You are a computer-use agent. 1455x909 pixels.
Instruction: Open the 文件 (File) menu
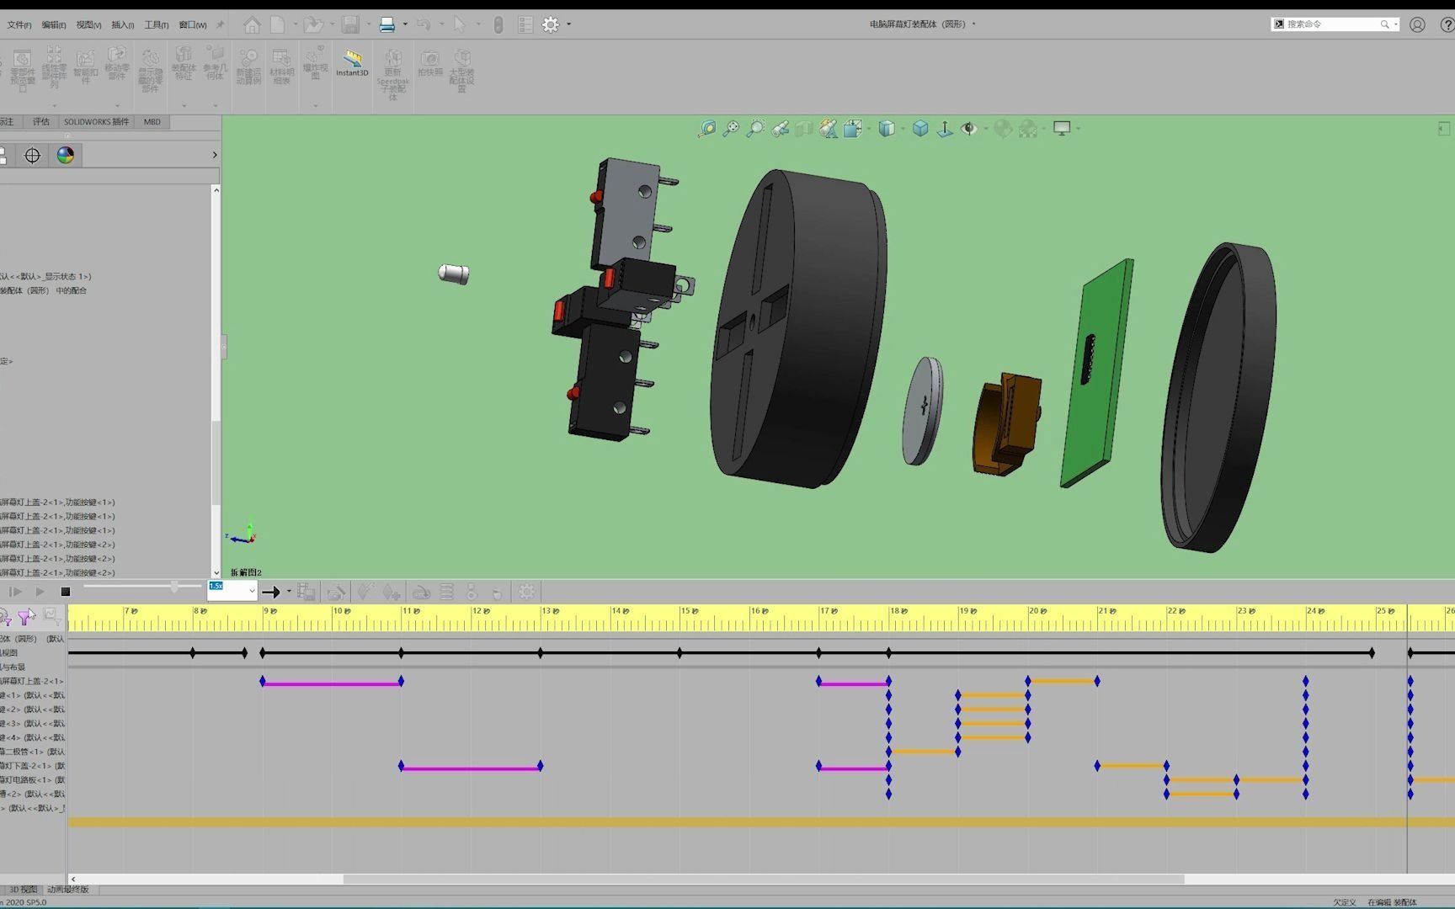coord(19,25)
